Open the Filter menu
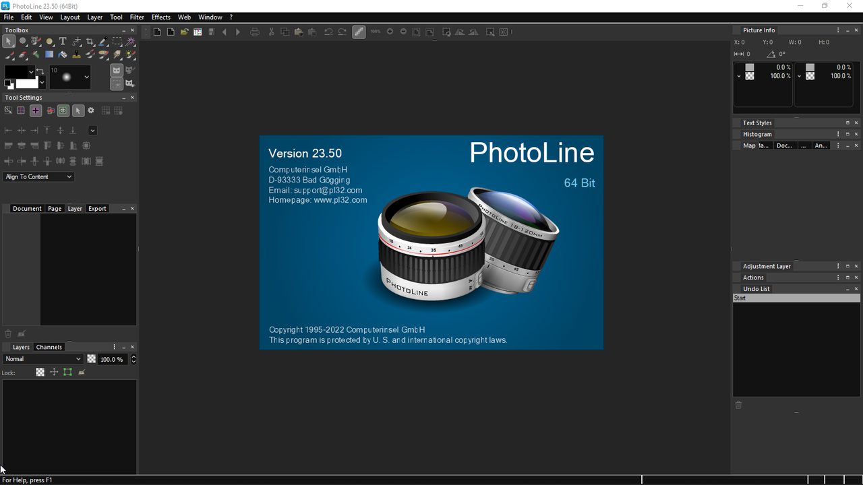This screenshot has height=485, width=863. click(x=137, y=18)
